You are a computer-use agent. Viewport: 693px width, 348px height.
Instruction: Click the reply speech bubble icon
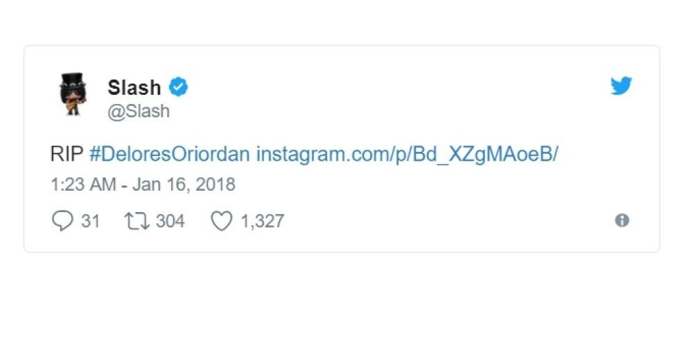tap(62, 221)
